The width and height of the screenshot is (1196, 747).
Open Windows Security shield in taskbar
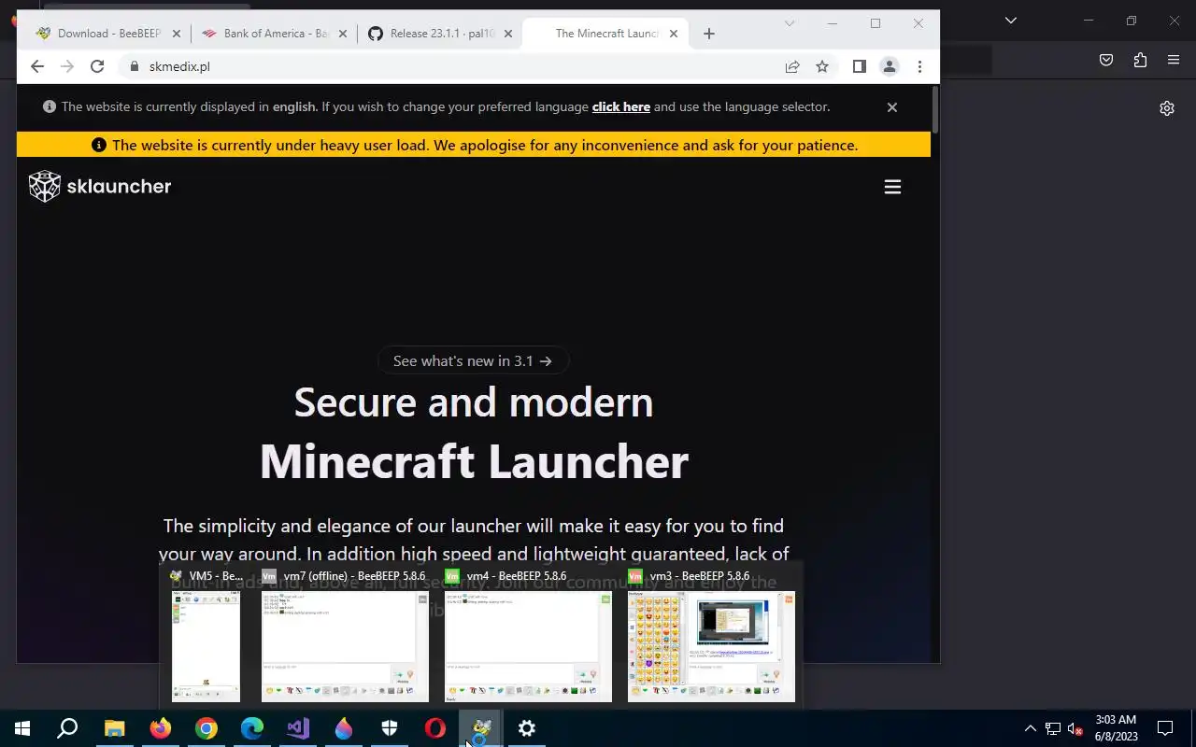[390, 728]
